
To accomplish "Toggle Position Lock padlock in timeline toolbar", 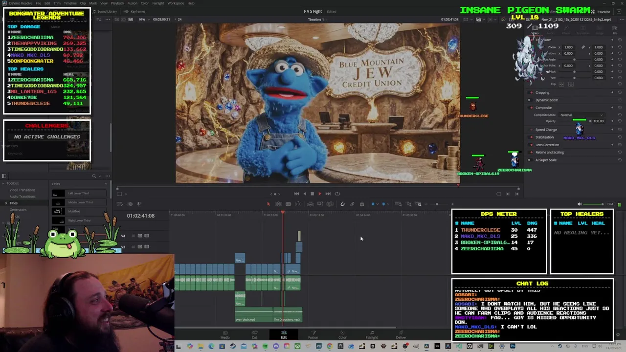I will [362, 204].
